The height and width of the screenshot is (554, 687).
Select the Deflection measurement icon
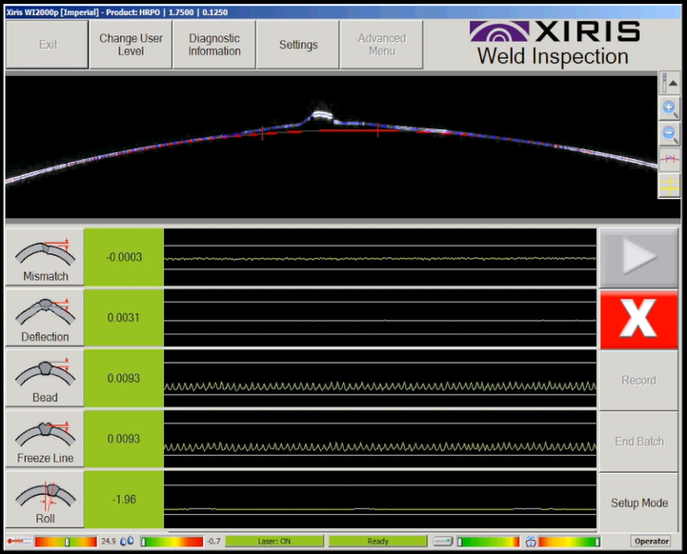tap(45, 319)
